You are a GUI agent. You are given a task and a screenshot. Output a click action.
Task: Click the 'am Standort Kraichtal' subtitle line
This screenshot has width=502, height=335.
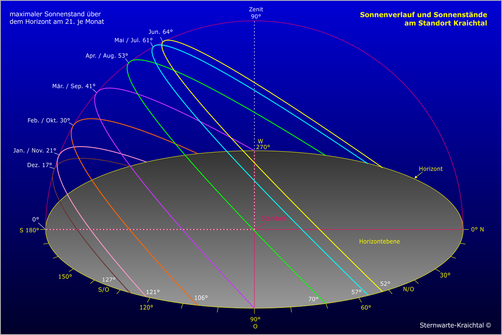[x=446, y=23]
